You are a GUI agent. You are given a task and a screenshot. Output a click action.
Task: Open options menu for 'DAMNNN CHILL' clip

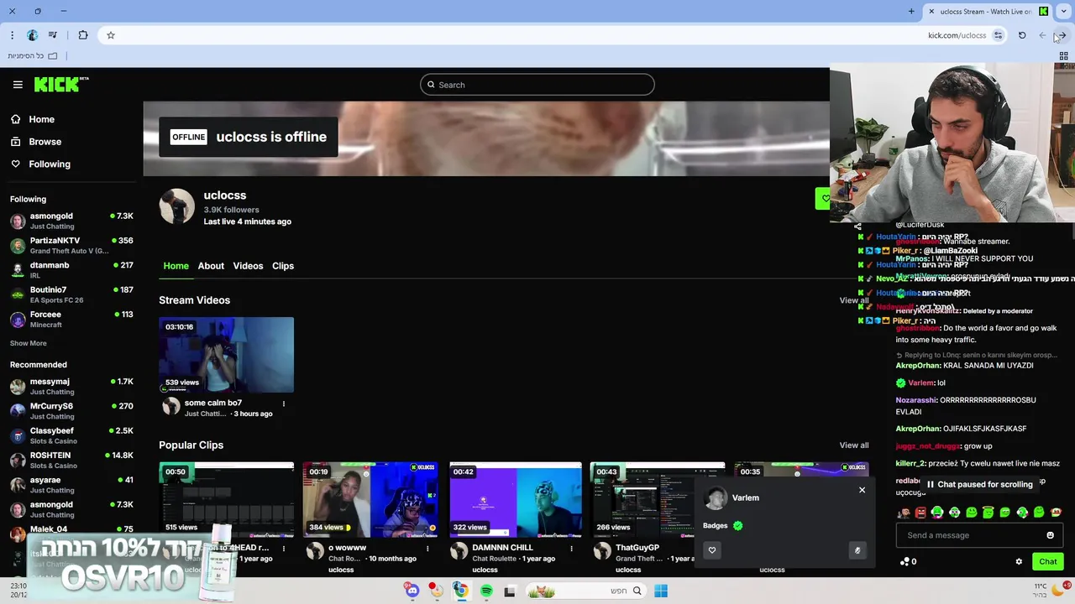point(571,549)
